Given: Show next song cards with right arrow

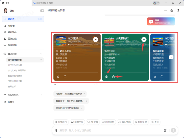Looking at the screenshot, I should pyautogui.click(x=171, y=57).
